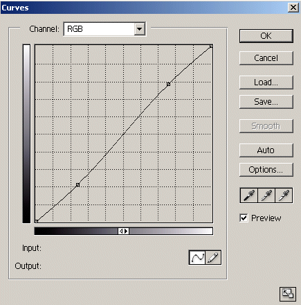301x305 pixels.
Task: Confirm curves with OK
Action: pyautogui.click(x=266, y=36)
